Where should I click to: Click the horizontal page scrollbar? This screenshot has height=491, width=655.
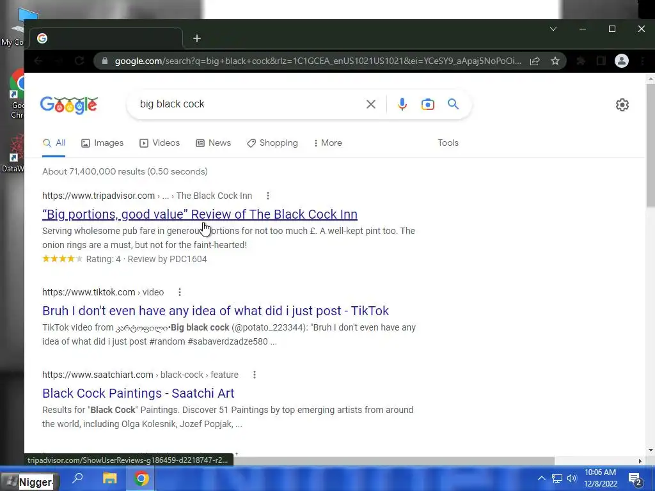point(393,461)
